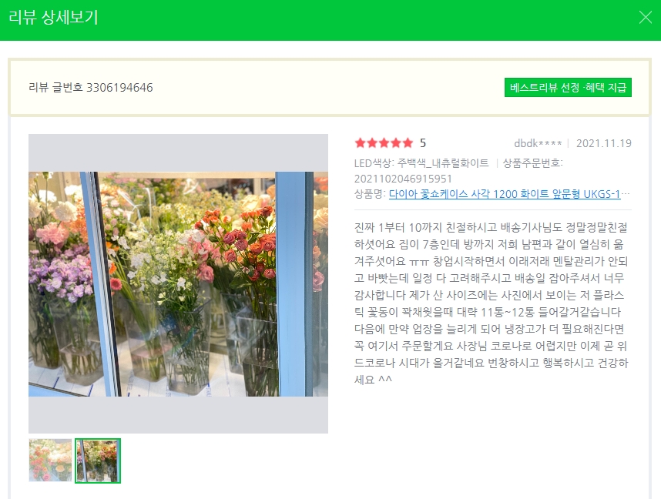Click the rating score number 5

tap(423, 143)
